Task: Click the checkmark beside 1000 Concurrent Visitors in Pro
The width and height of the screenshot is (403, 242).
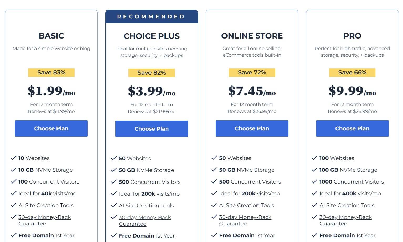Action: 314,181
